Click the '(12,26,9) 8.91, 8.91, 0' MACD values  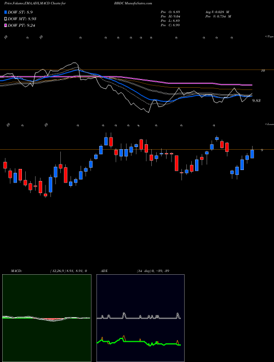68,271
